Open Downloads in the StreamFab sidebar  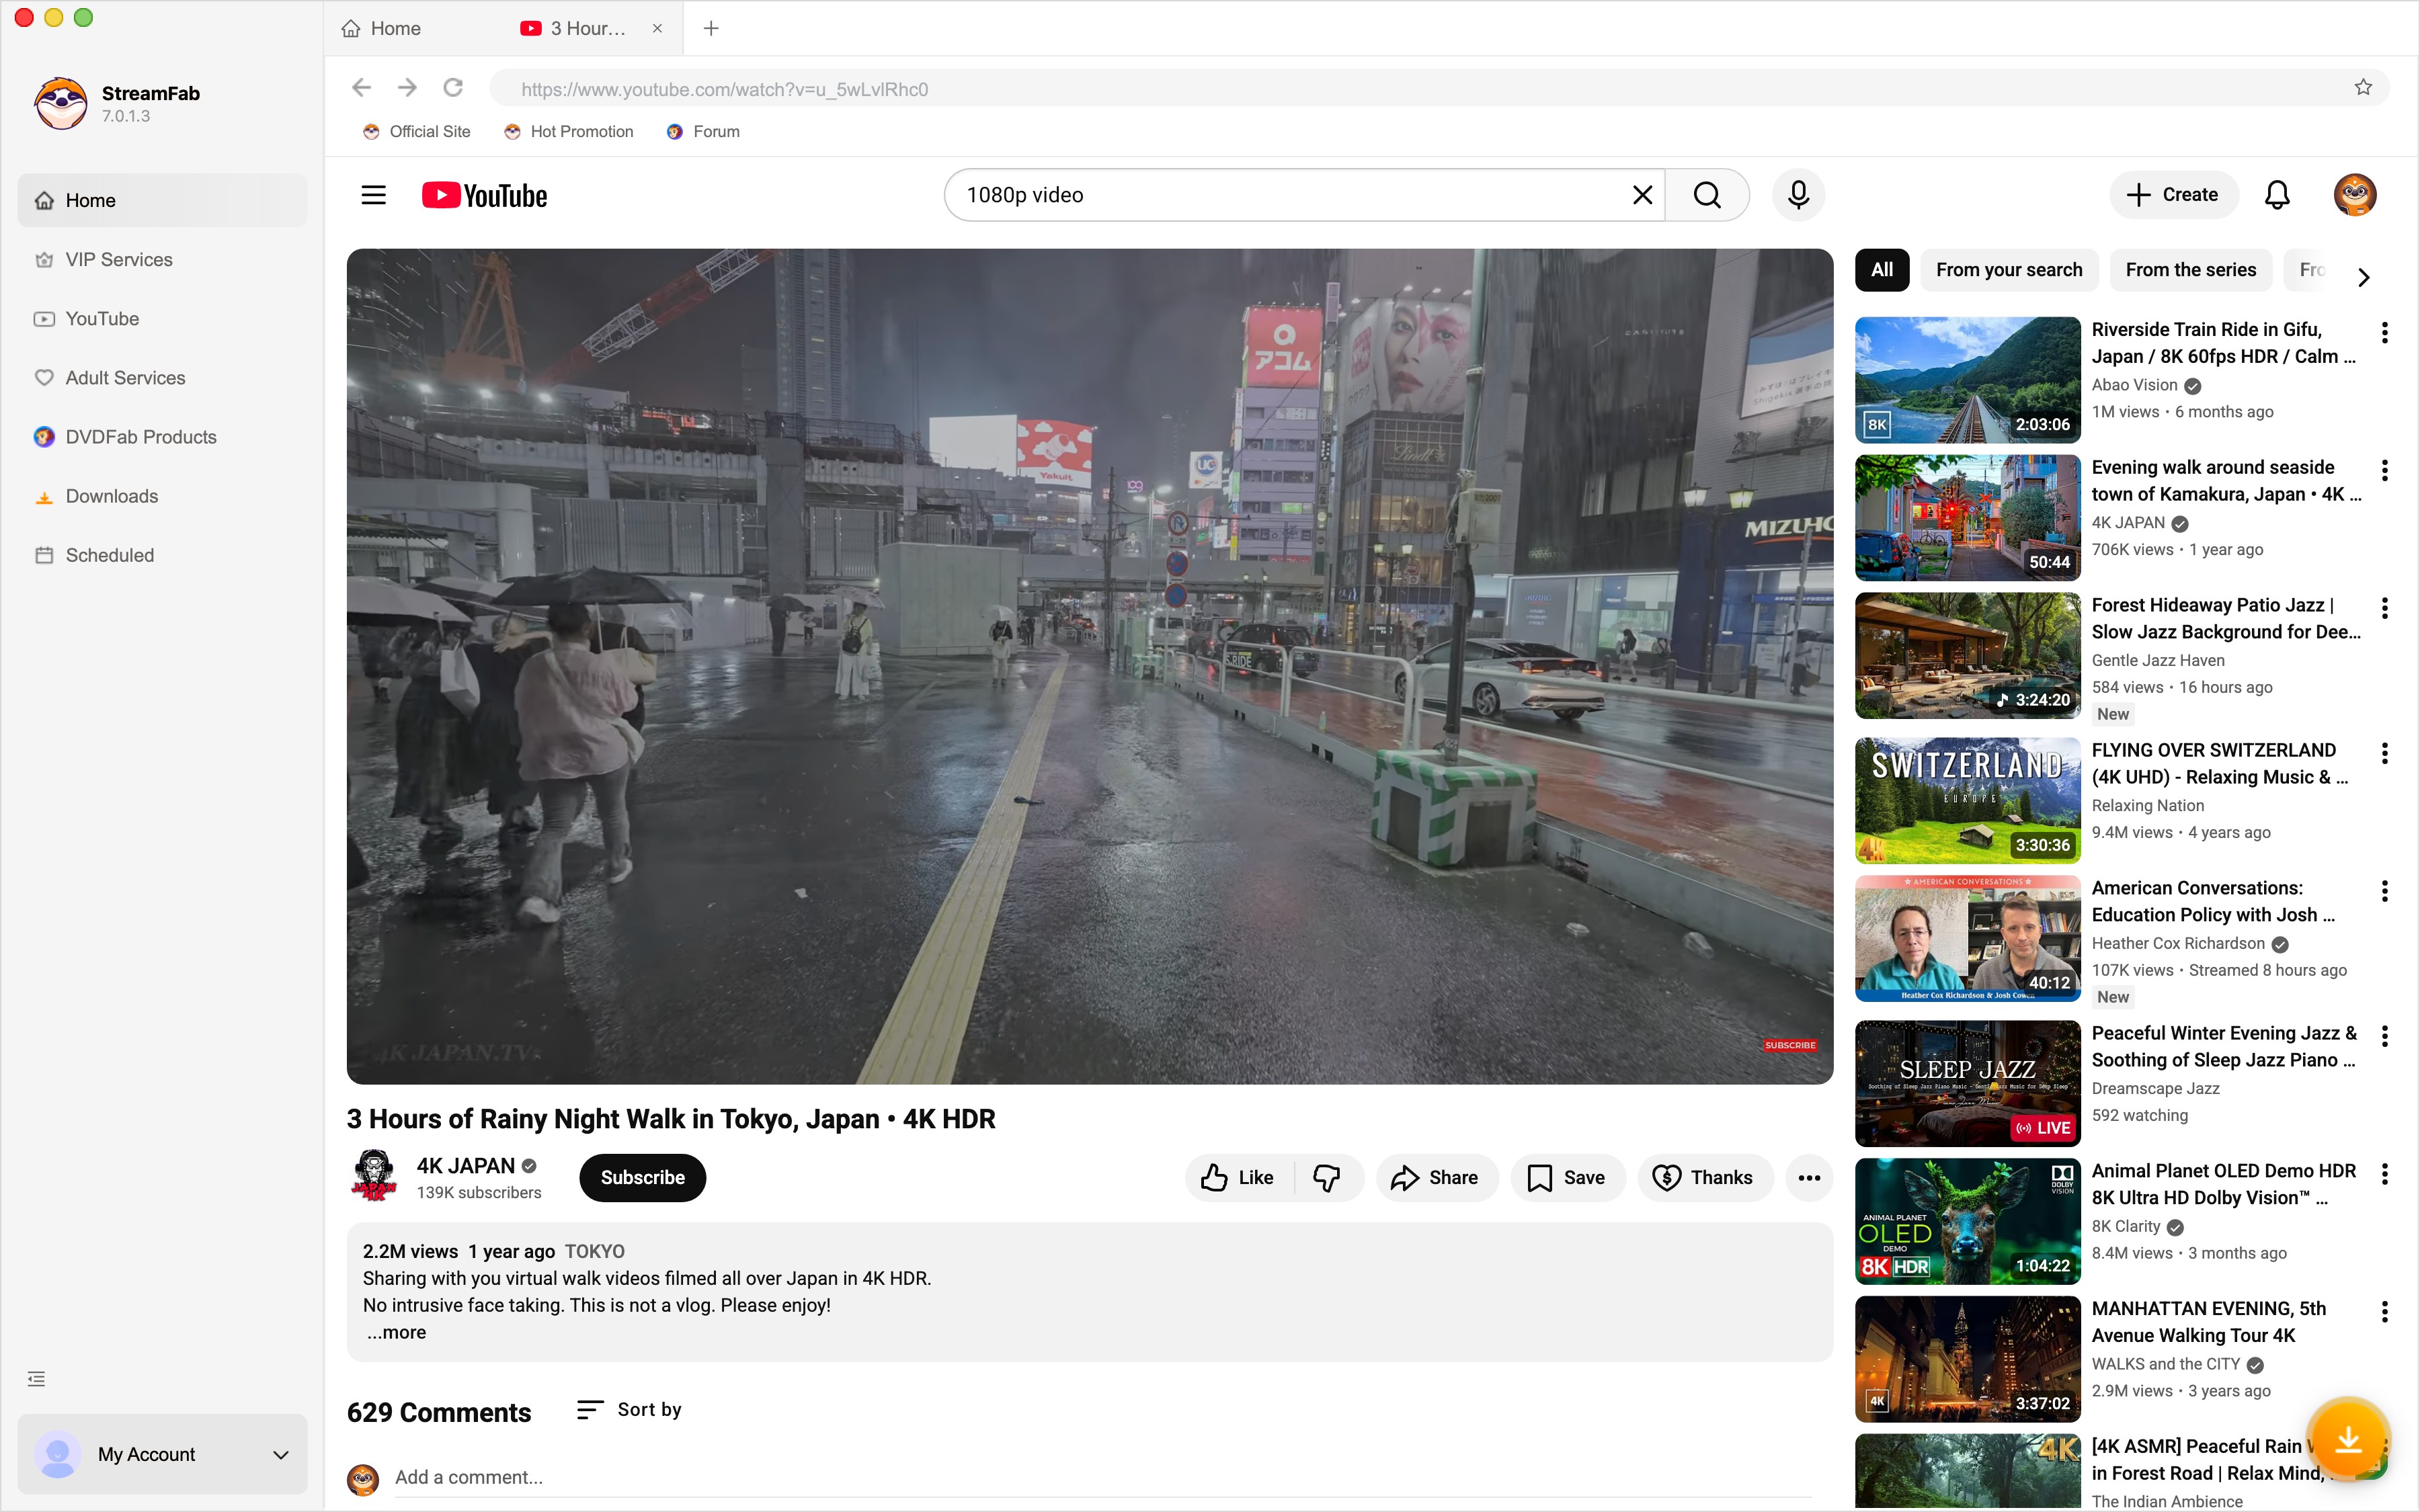110,496
